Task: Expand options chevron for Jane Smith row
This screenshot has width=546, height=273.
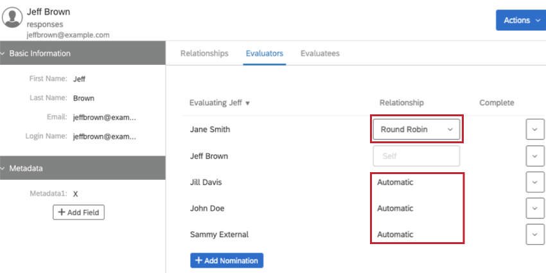Action: pos(534,129)
